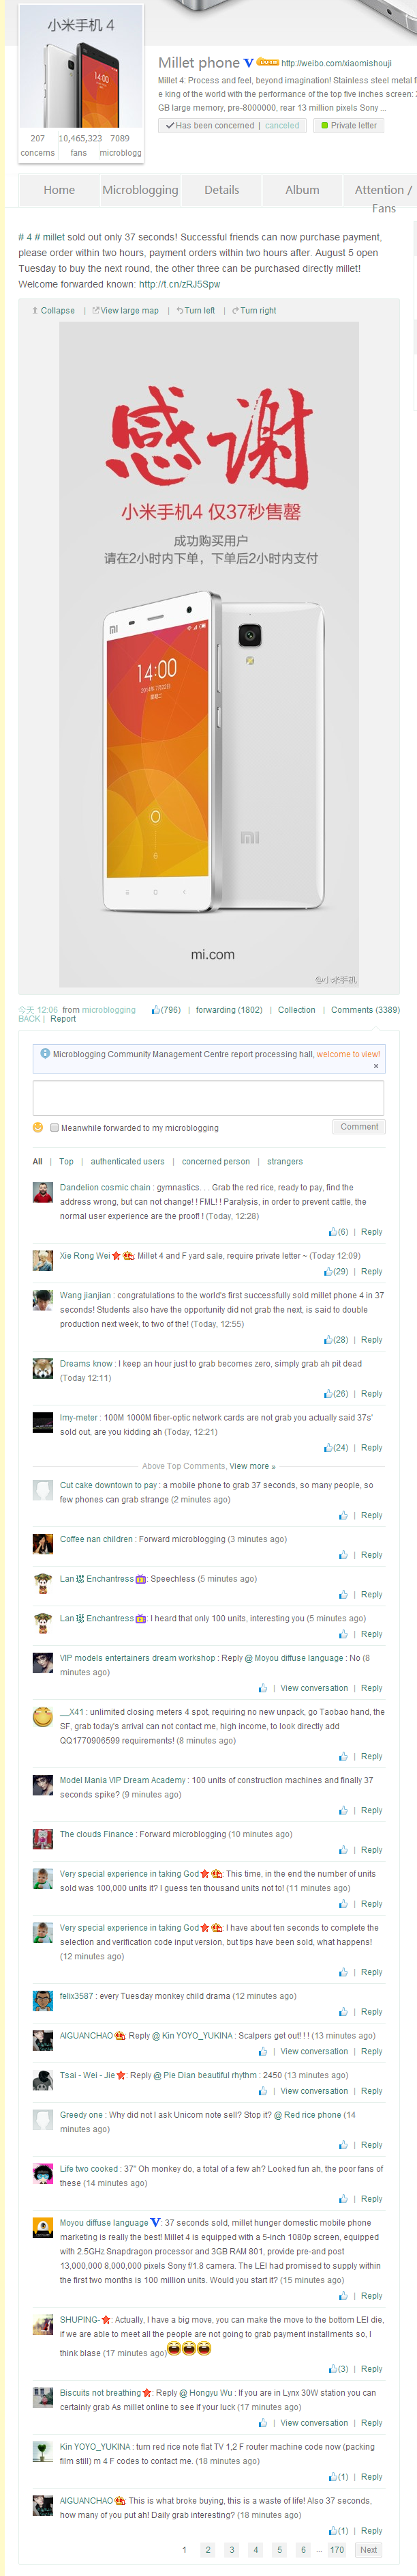Like the __X41 comment
Screen dimensions: 417x2576
coord(343,1756)
